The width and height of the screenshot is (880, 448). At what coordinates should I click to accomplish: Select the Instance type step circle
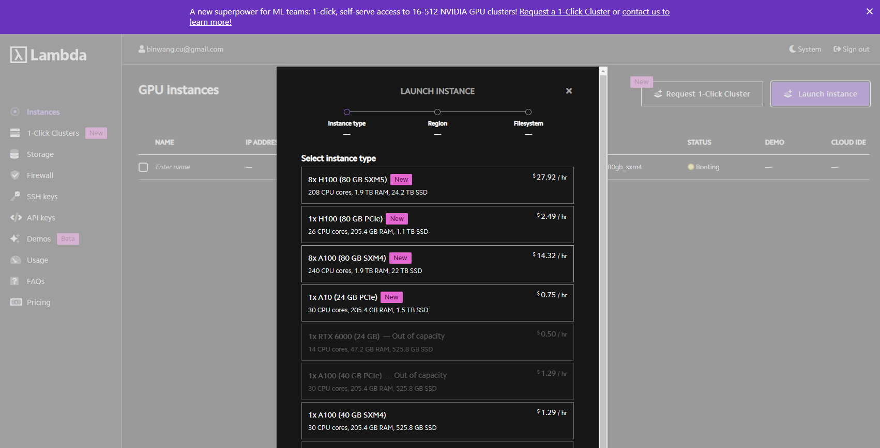point(347,112)
